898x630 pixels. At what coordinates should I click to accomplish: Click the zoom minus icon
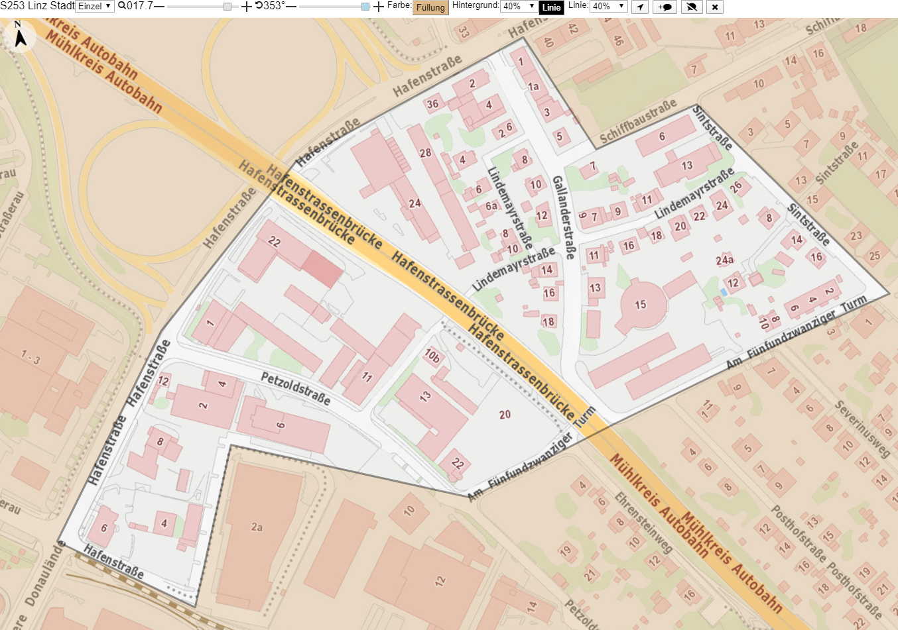pyautogui.click(x=159, y=6)
